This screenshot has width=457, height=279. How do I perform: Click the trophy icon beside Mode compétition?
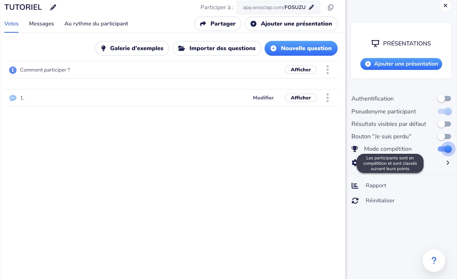click(355, 149)
